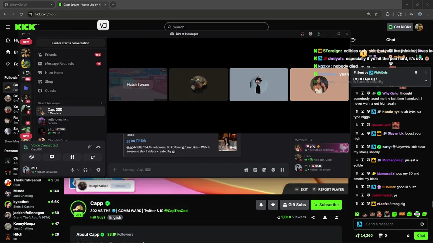Open headphone output options chevron
The width and height of the screenshot is (433, 243).
coord(91,170)
